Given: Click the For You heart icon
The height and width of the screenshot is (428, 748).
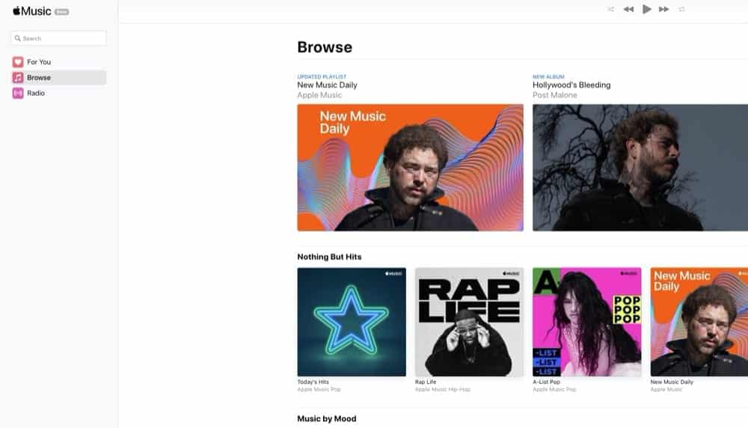Looking at the screenshot, I should click(18, 62).
